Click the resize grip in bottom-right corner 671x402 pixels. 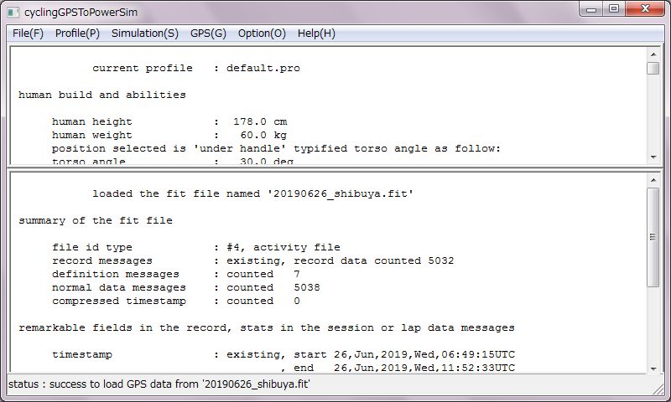coord(659,389)
